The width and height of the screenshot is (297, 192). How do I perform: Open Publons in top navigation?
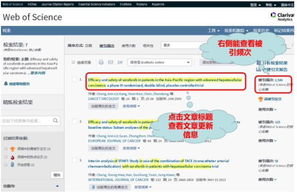[x=142, y=4]
